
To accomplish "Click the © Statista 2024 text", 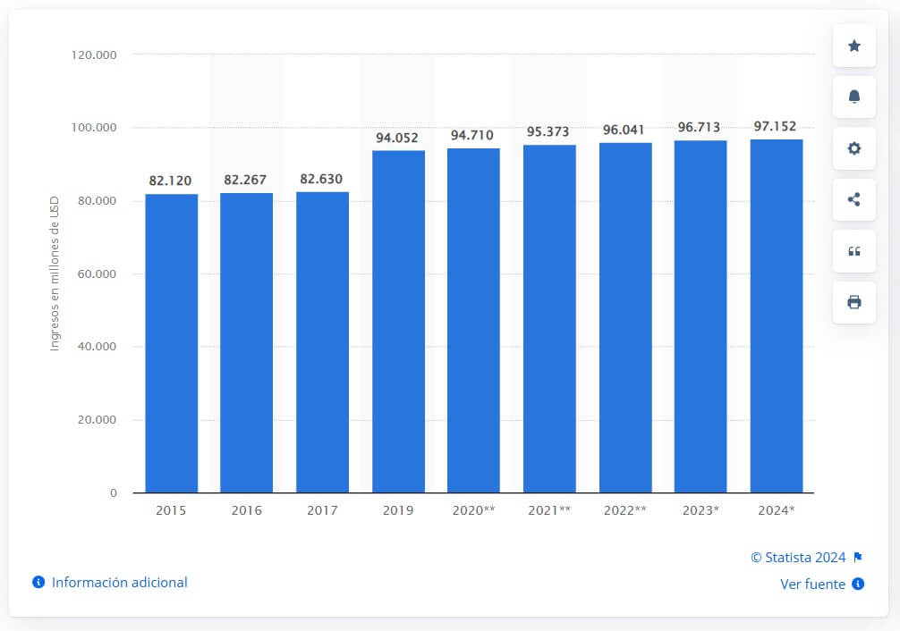I will click(798, 557).
